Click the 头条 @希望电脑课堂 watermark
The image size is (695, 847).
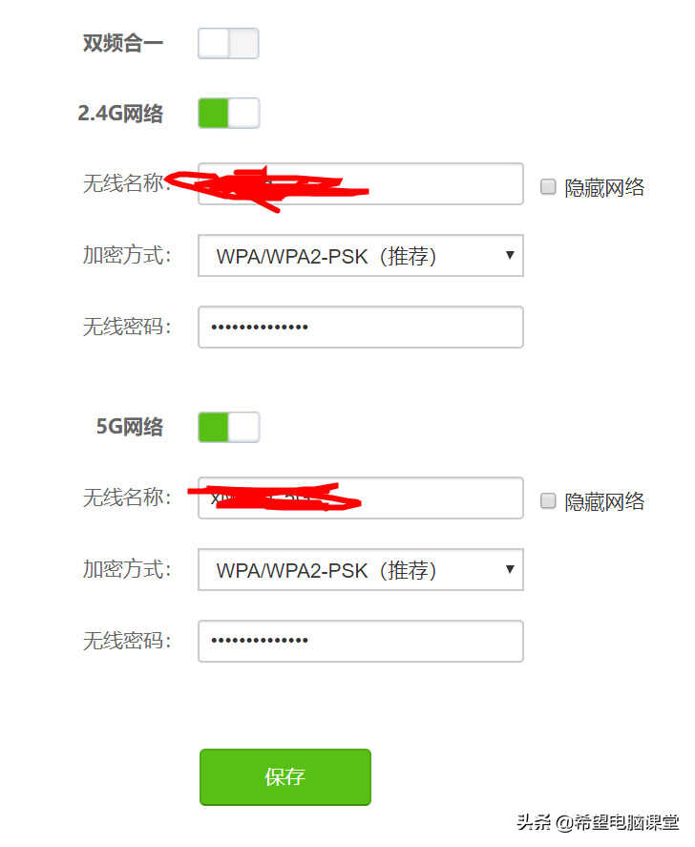click(x=598, y=822)
